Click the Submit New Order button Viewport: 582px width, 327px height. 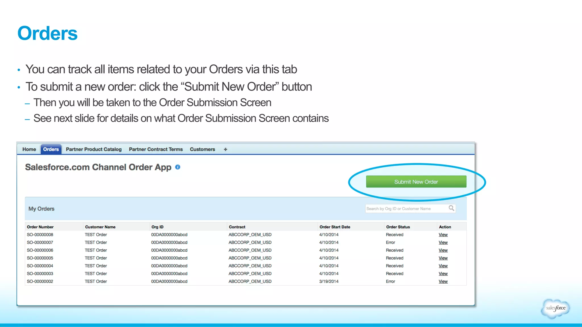pos(416,182)
